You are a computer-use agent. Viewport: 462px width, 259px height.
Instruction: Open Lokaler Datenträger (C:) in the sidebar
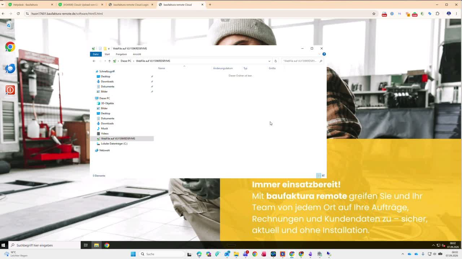[114, 144]
